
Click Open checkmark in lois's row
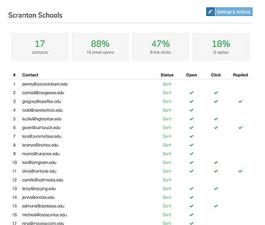(192, 163)
